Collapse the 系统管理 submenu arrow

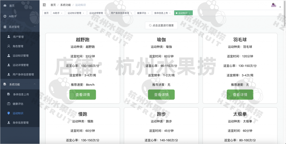point(35,27)
